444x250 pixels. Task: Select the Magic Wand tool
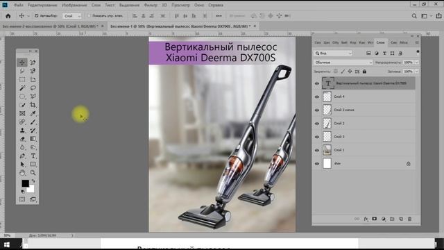coord(22,88)
